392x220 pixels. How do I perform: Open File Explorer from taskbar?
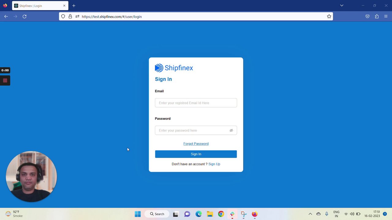point(210,214)
